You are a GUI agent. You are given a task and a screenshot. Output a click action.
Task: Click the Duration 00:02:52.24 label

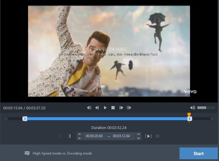[109, 128]
